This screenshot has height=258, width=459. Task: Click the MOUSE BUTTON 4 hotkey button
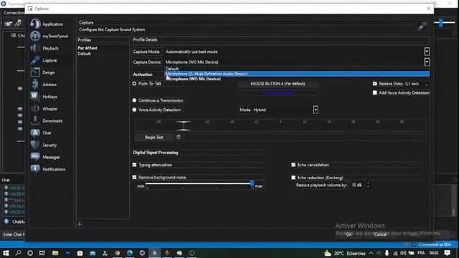tap(278, 84)
